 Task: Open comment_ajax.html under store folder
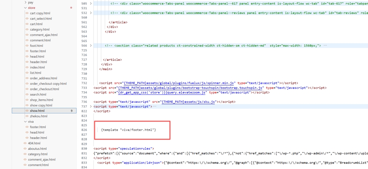(44, 35)
